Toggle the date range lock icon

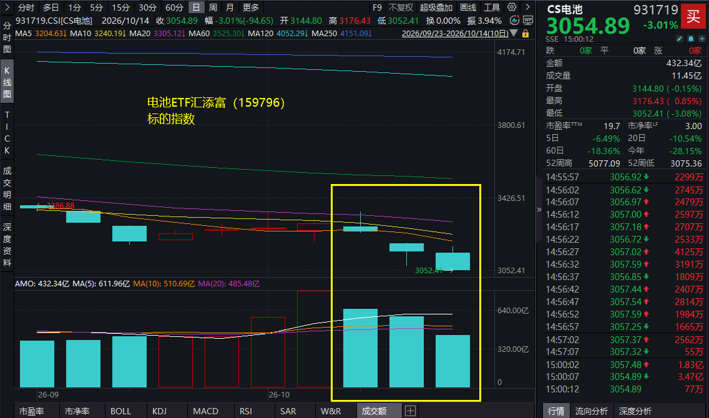(526, 34)
